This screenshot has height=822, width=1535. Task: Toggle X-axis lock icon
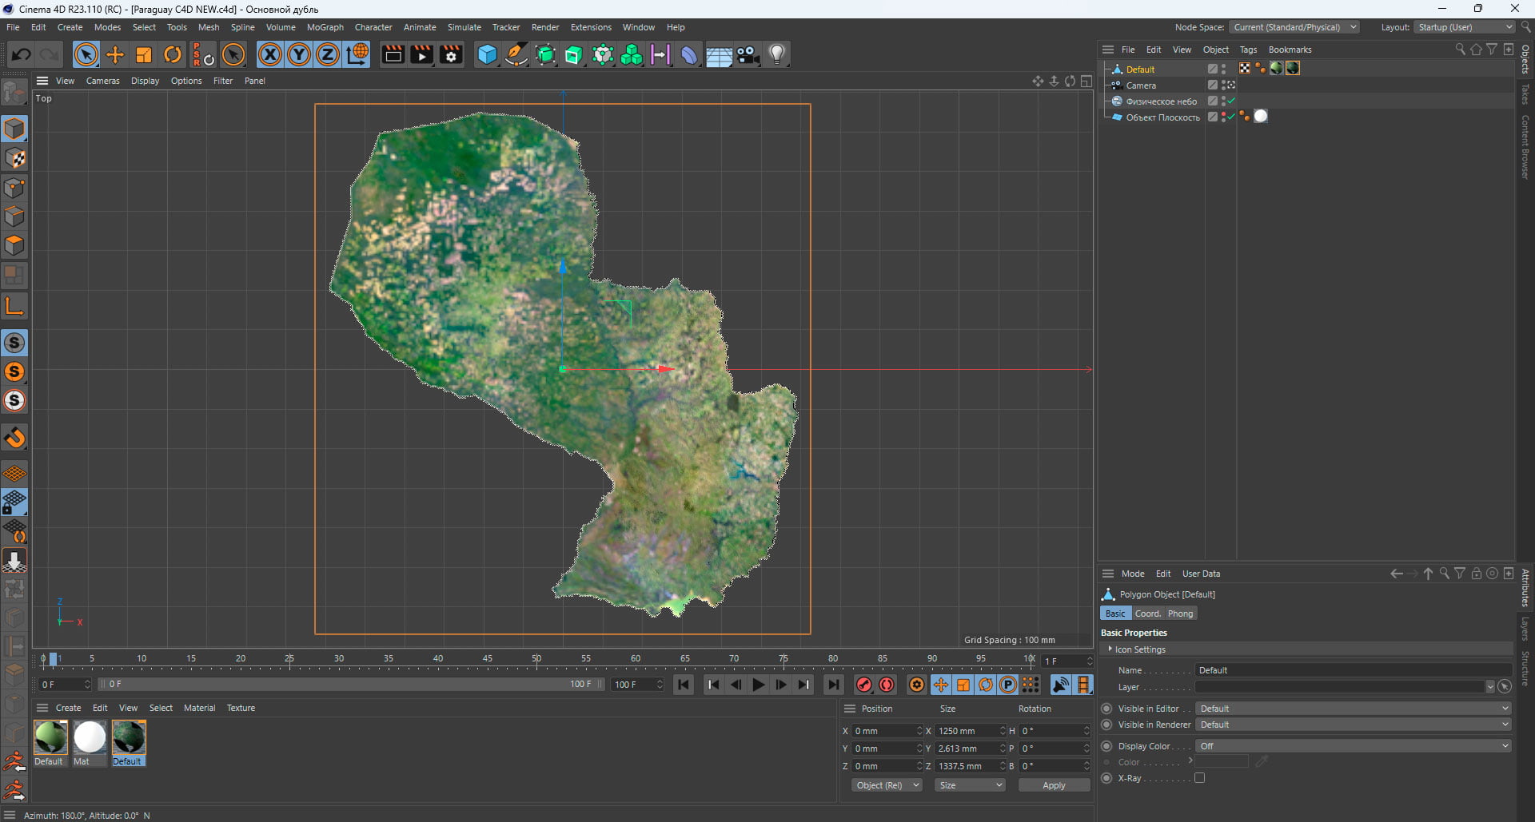coord(270,55)
